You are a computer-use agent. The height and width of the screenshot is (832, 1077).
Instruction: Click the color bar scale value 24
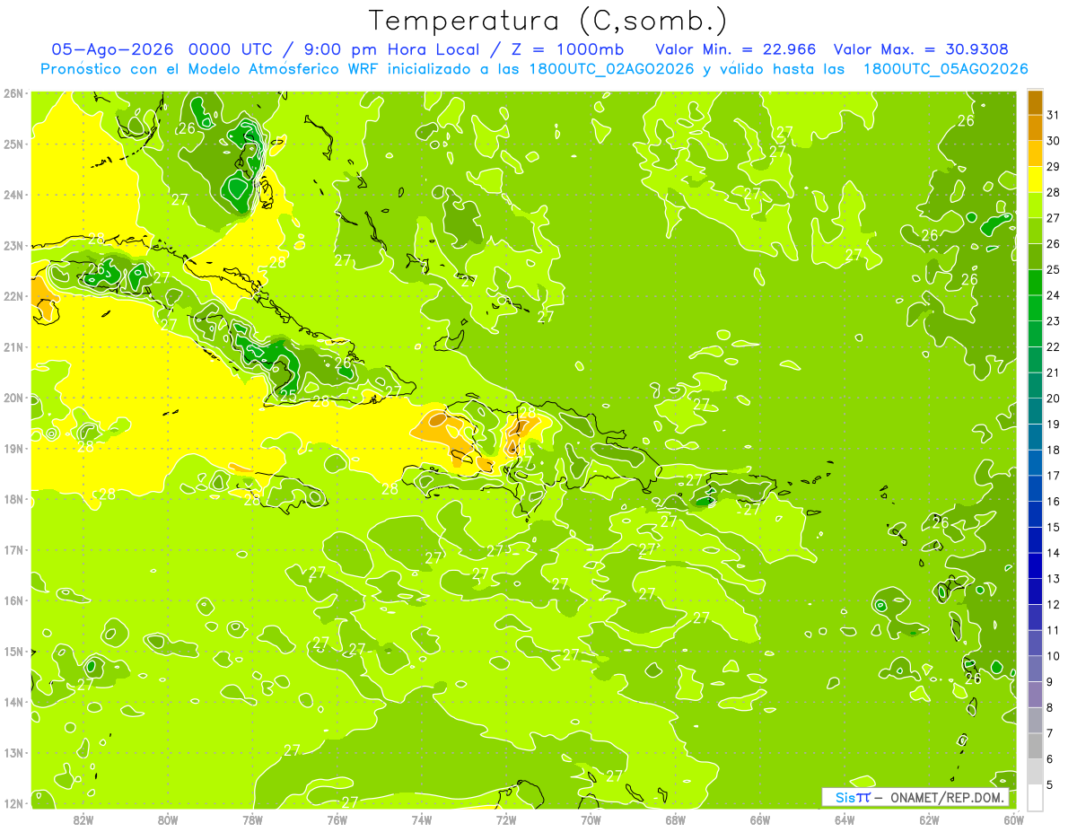1054,295
